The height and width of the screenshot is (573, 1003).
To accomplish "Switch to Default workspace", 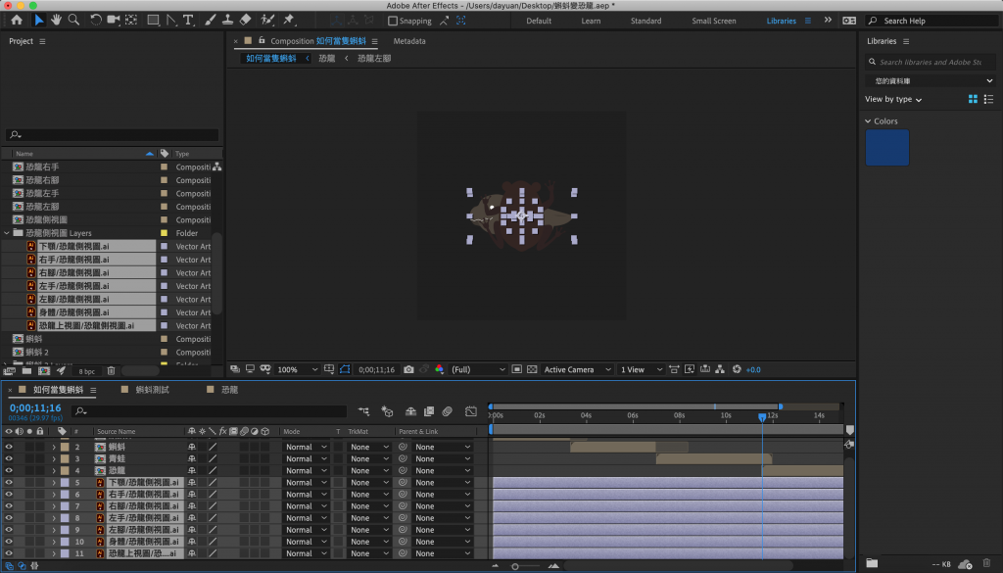I will point(539,21).
